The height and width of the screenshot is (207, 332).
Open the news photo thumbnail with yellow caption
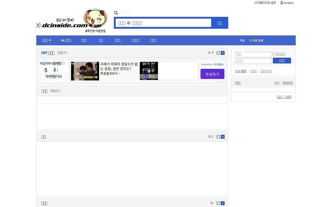pyautogui.click(x=85, y=71)
